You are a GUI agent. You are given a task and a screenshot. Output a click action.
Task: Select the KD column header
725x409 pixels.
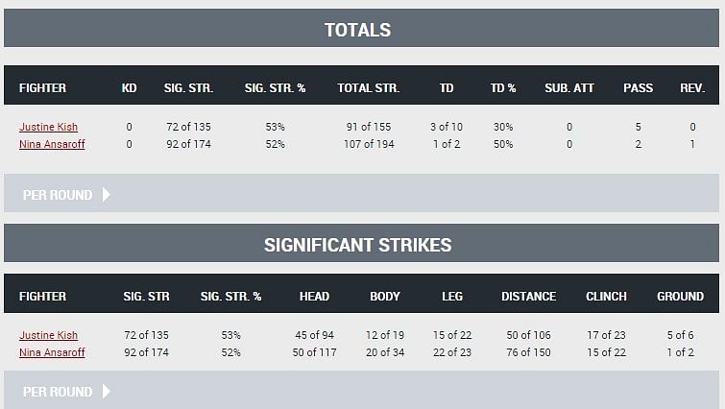click(x=129, y=88)
